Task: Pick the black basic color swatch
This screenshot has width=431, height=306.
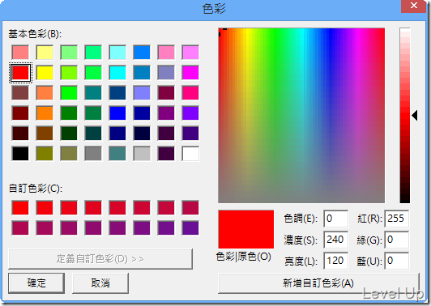Action: point(20,154)
